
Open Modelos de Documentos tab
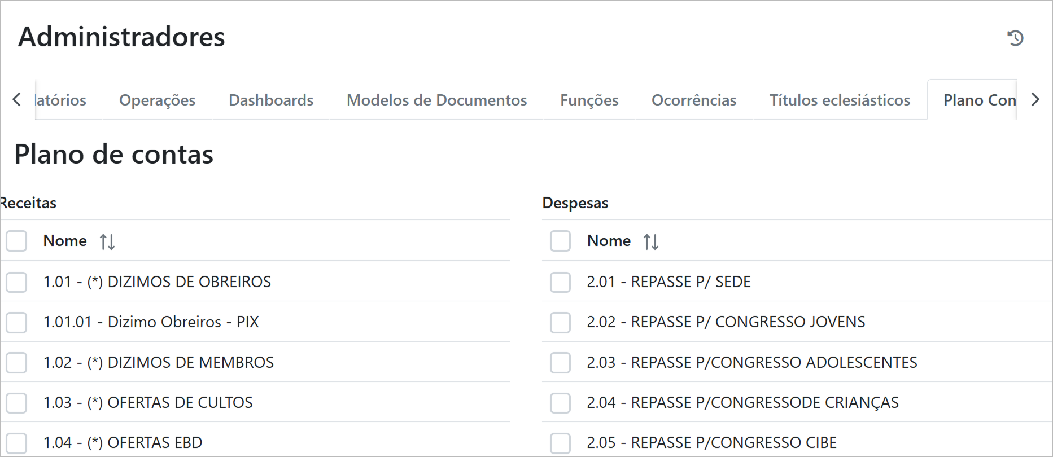[x=436, y=100]
